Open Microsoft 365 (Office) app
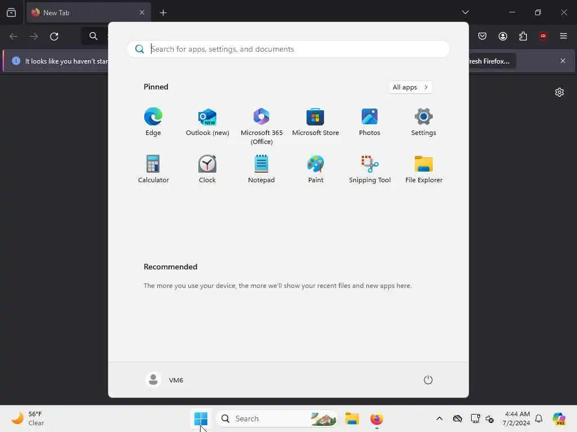The width and height of the screenshot is (577, 432). tap(261, 127)
